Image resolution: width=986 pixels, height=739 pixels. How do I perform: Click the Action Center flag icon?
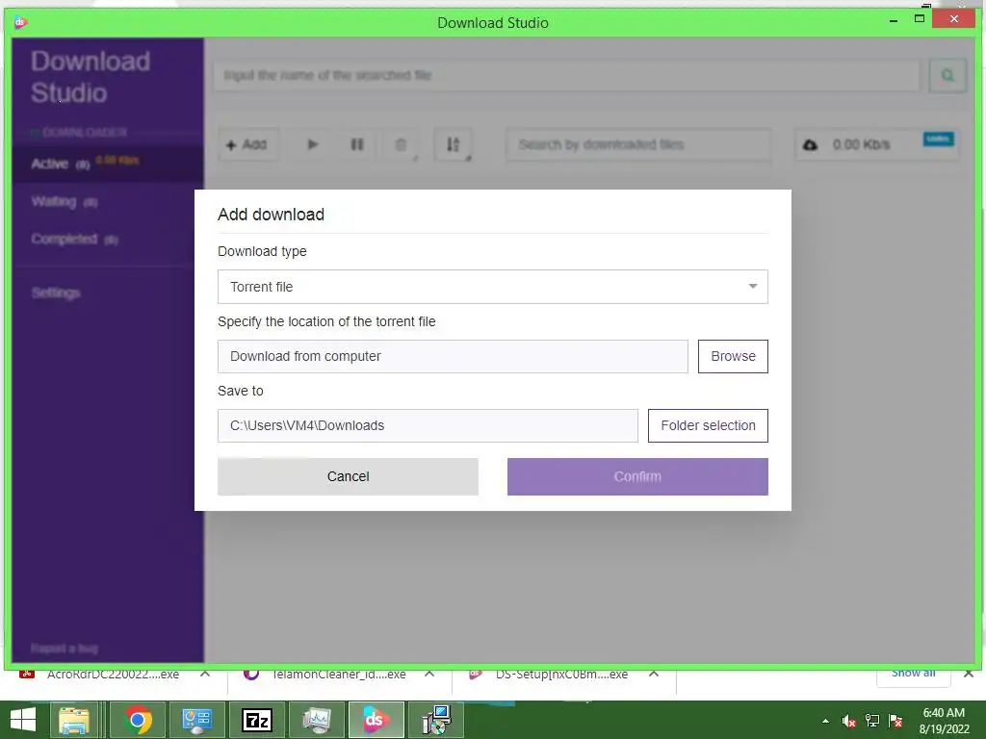point(895,721)
